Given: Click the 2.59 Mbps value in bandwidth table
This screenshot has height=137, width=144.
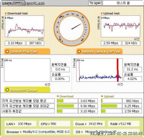Looking at the screenshot, I should [x=132, y=111].
